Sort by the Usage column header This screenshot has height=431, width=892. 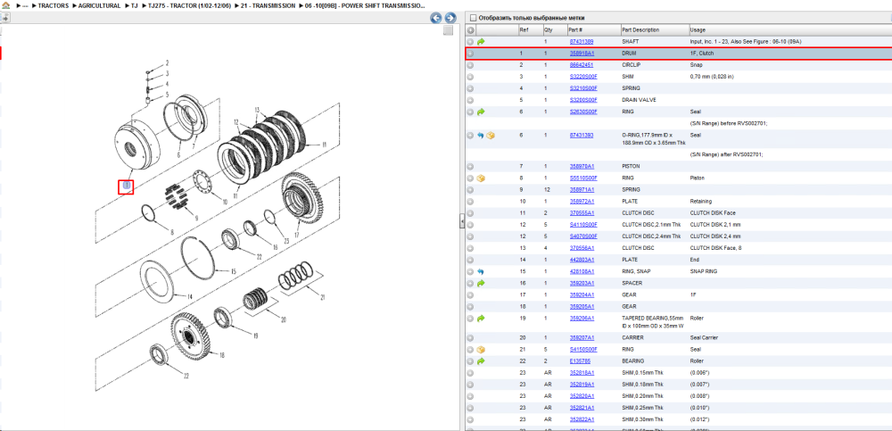(x=698, y=29)
